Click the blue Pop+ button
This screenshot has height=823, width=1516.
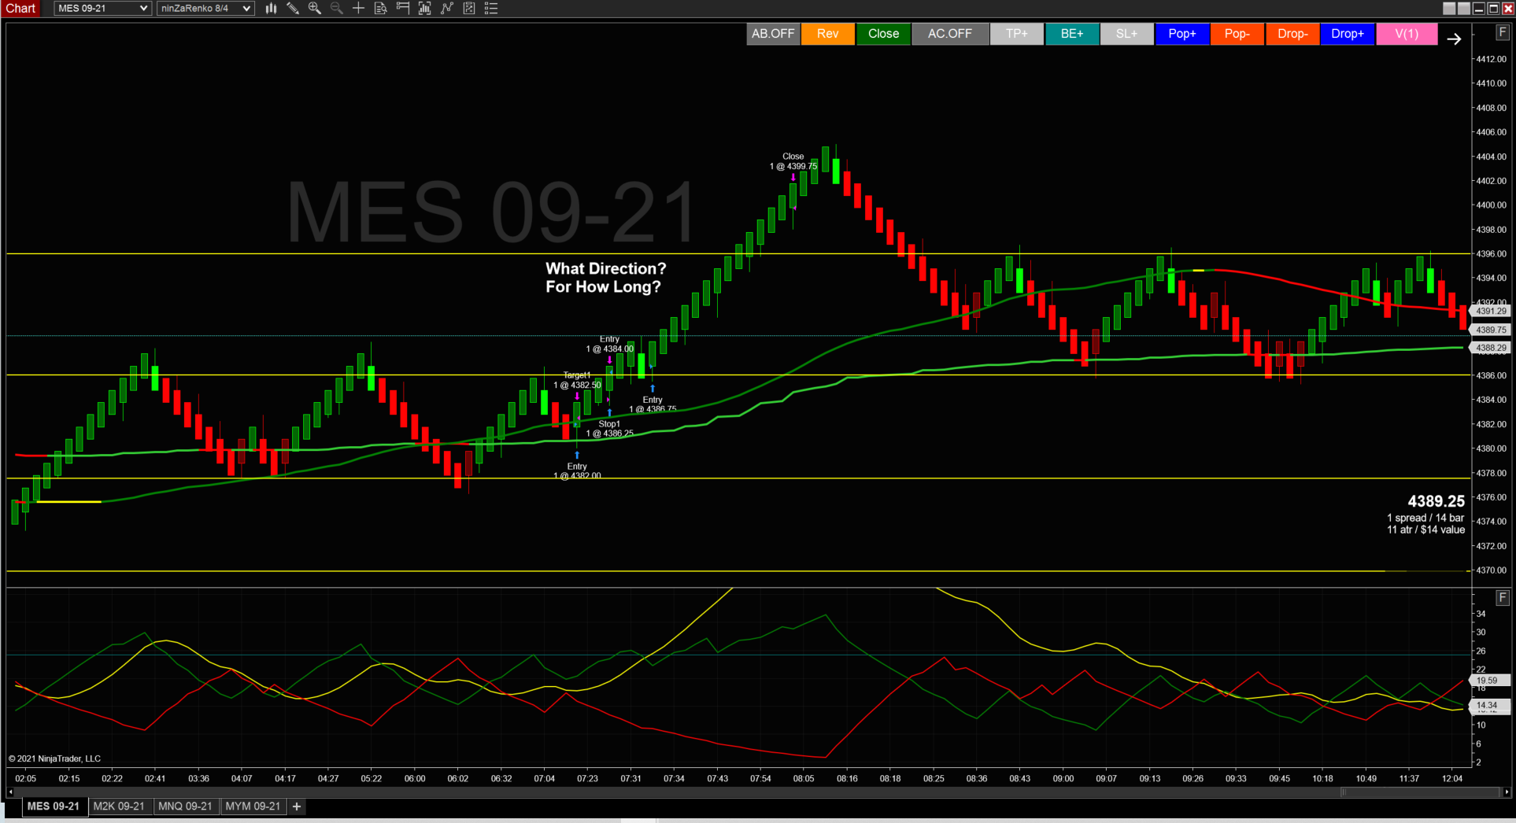click(1182, 34)
